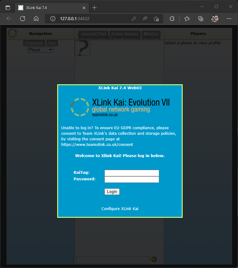The width and height of the screenshot is (238, 268).
Task: Focus the Password input field
Action: click(x=132, y=179)
